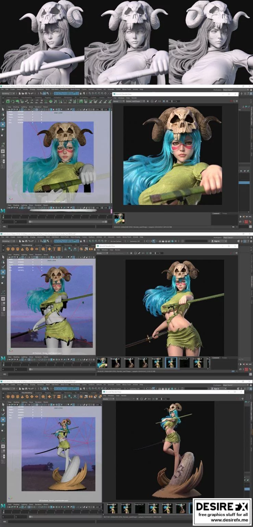Select the Snapshot_07 thumbnail in the full-statue RenderView
The width and height of the screenshot is (253, 527).
tap(139, 508)
